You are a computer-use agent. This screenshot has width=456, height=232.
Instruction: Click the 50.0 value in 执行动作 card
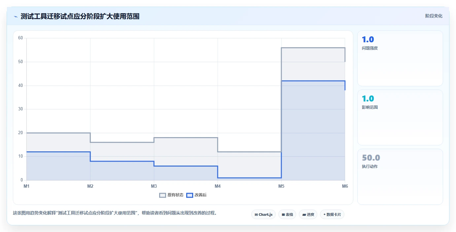371,158
